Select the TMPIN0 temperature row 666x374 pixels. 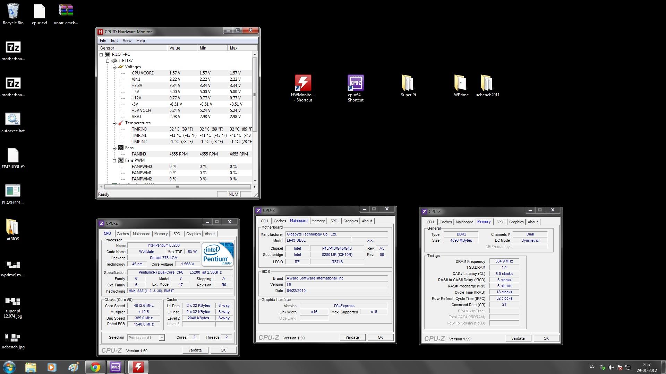(x=175, y=129)
